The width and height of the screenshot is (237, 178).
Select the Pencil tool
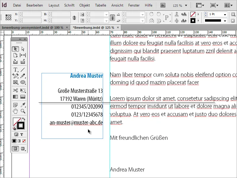[x=23, y=76]
